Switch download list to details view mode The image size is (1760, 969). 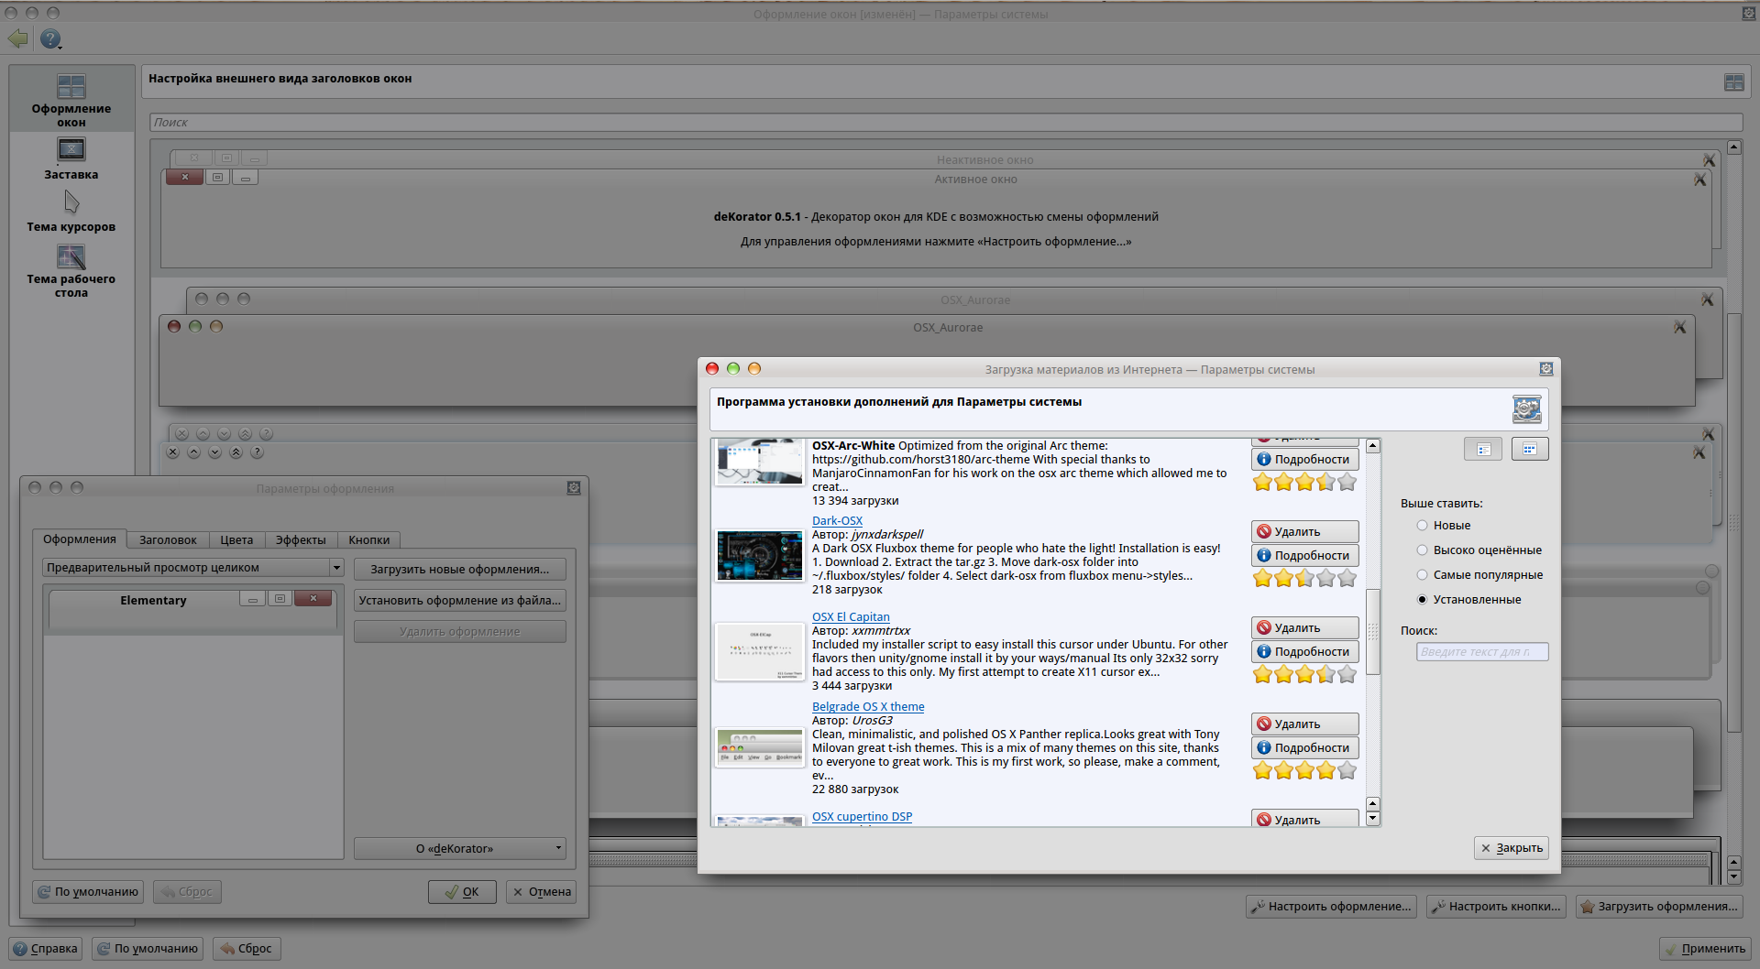point(1483,449)
